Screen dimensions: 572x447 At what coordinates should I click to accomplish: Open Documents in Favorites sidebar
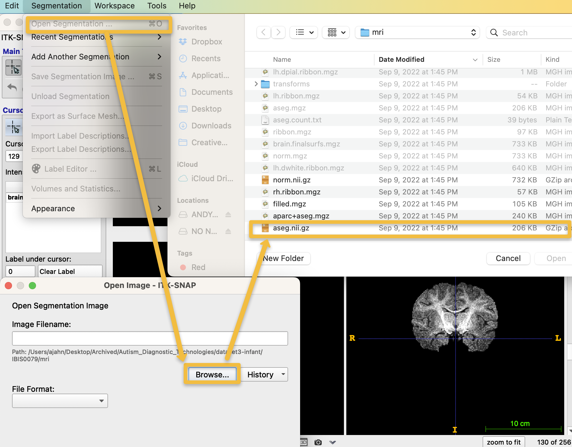pos(206,92)
